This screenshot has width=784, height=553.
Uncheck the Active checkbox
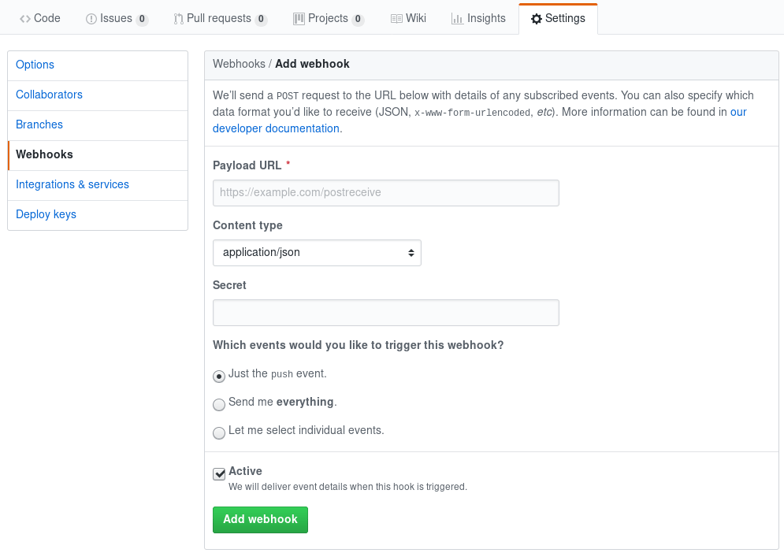tap(219, 473)
